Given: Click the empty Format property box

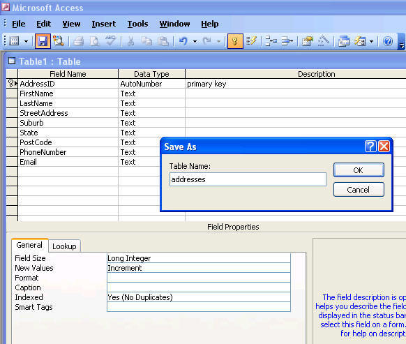Looking at the screenshot, I should [x=199, y=278].
